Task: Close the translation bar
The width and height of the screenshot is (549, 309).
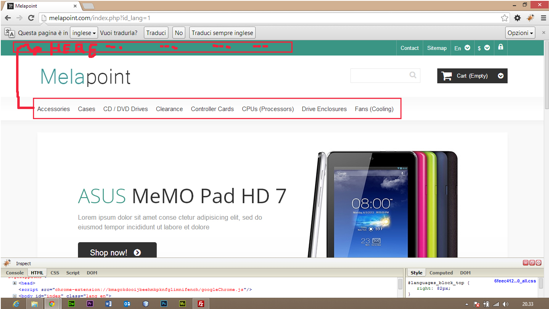Action: [x=544, y=33]
